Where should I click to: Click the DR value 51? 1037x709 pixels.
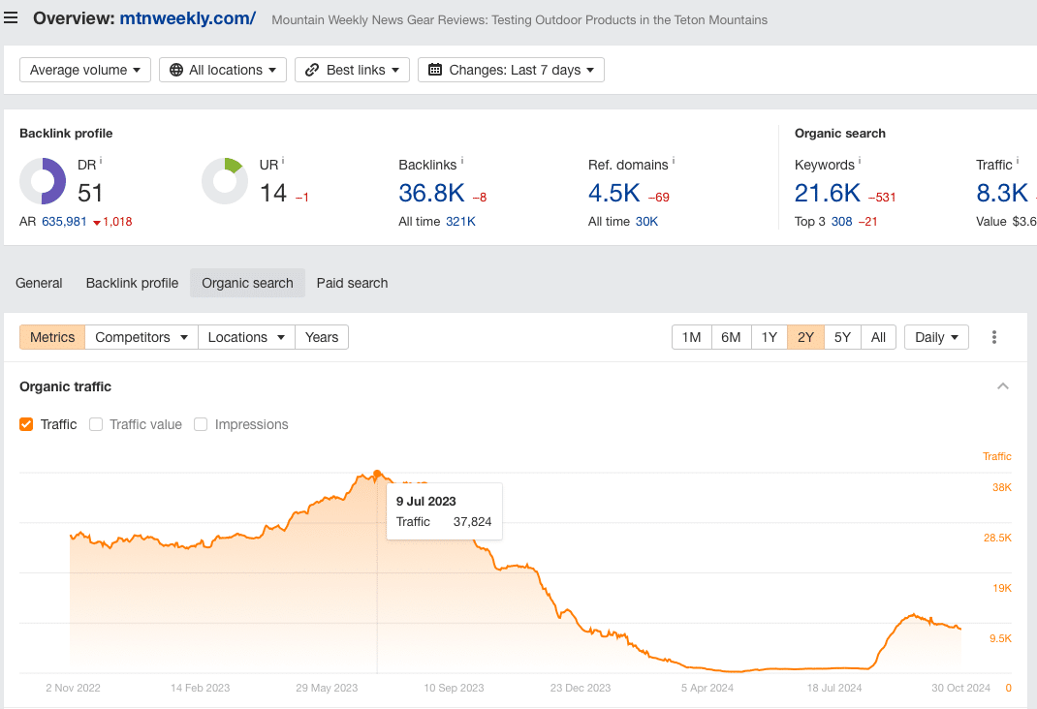coord(90,193)
